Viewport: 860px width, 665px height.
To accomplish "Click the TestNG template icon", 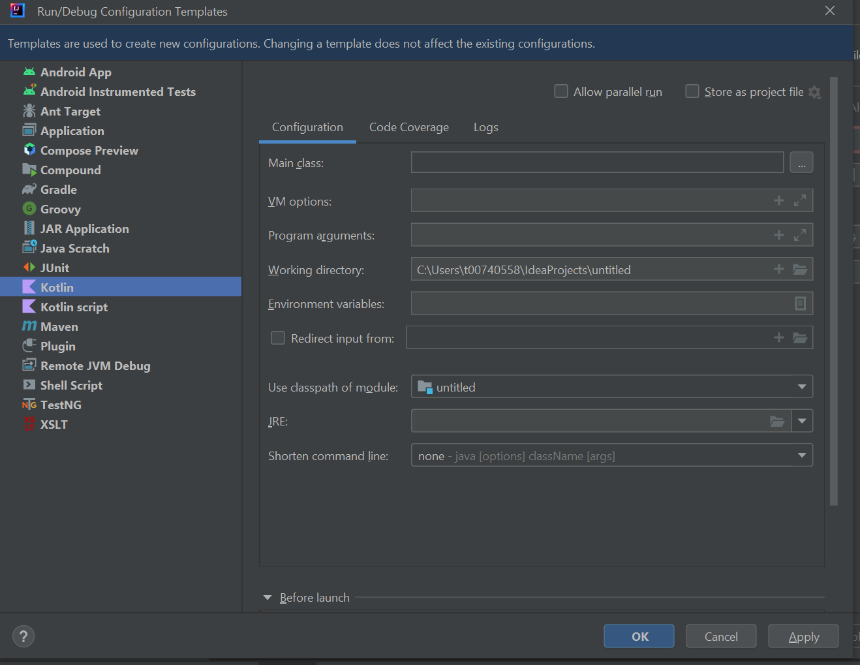I will pos(29,405).
